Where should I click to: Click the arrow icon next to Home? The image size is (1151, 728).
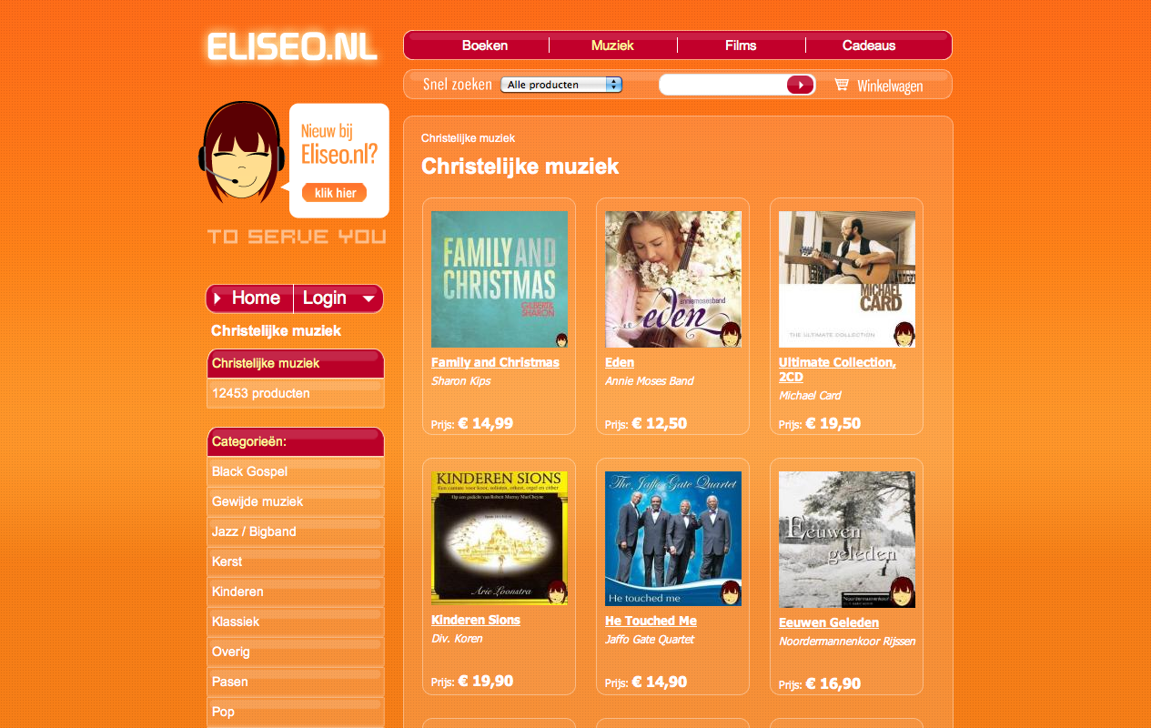(218, 298)
